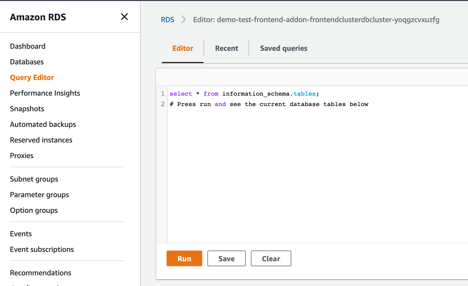Open Proxies page
468x286 pixels.
pos(22,156)
